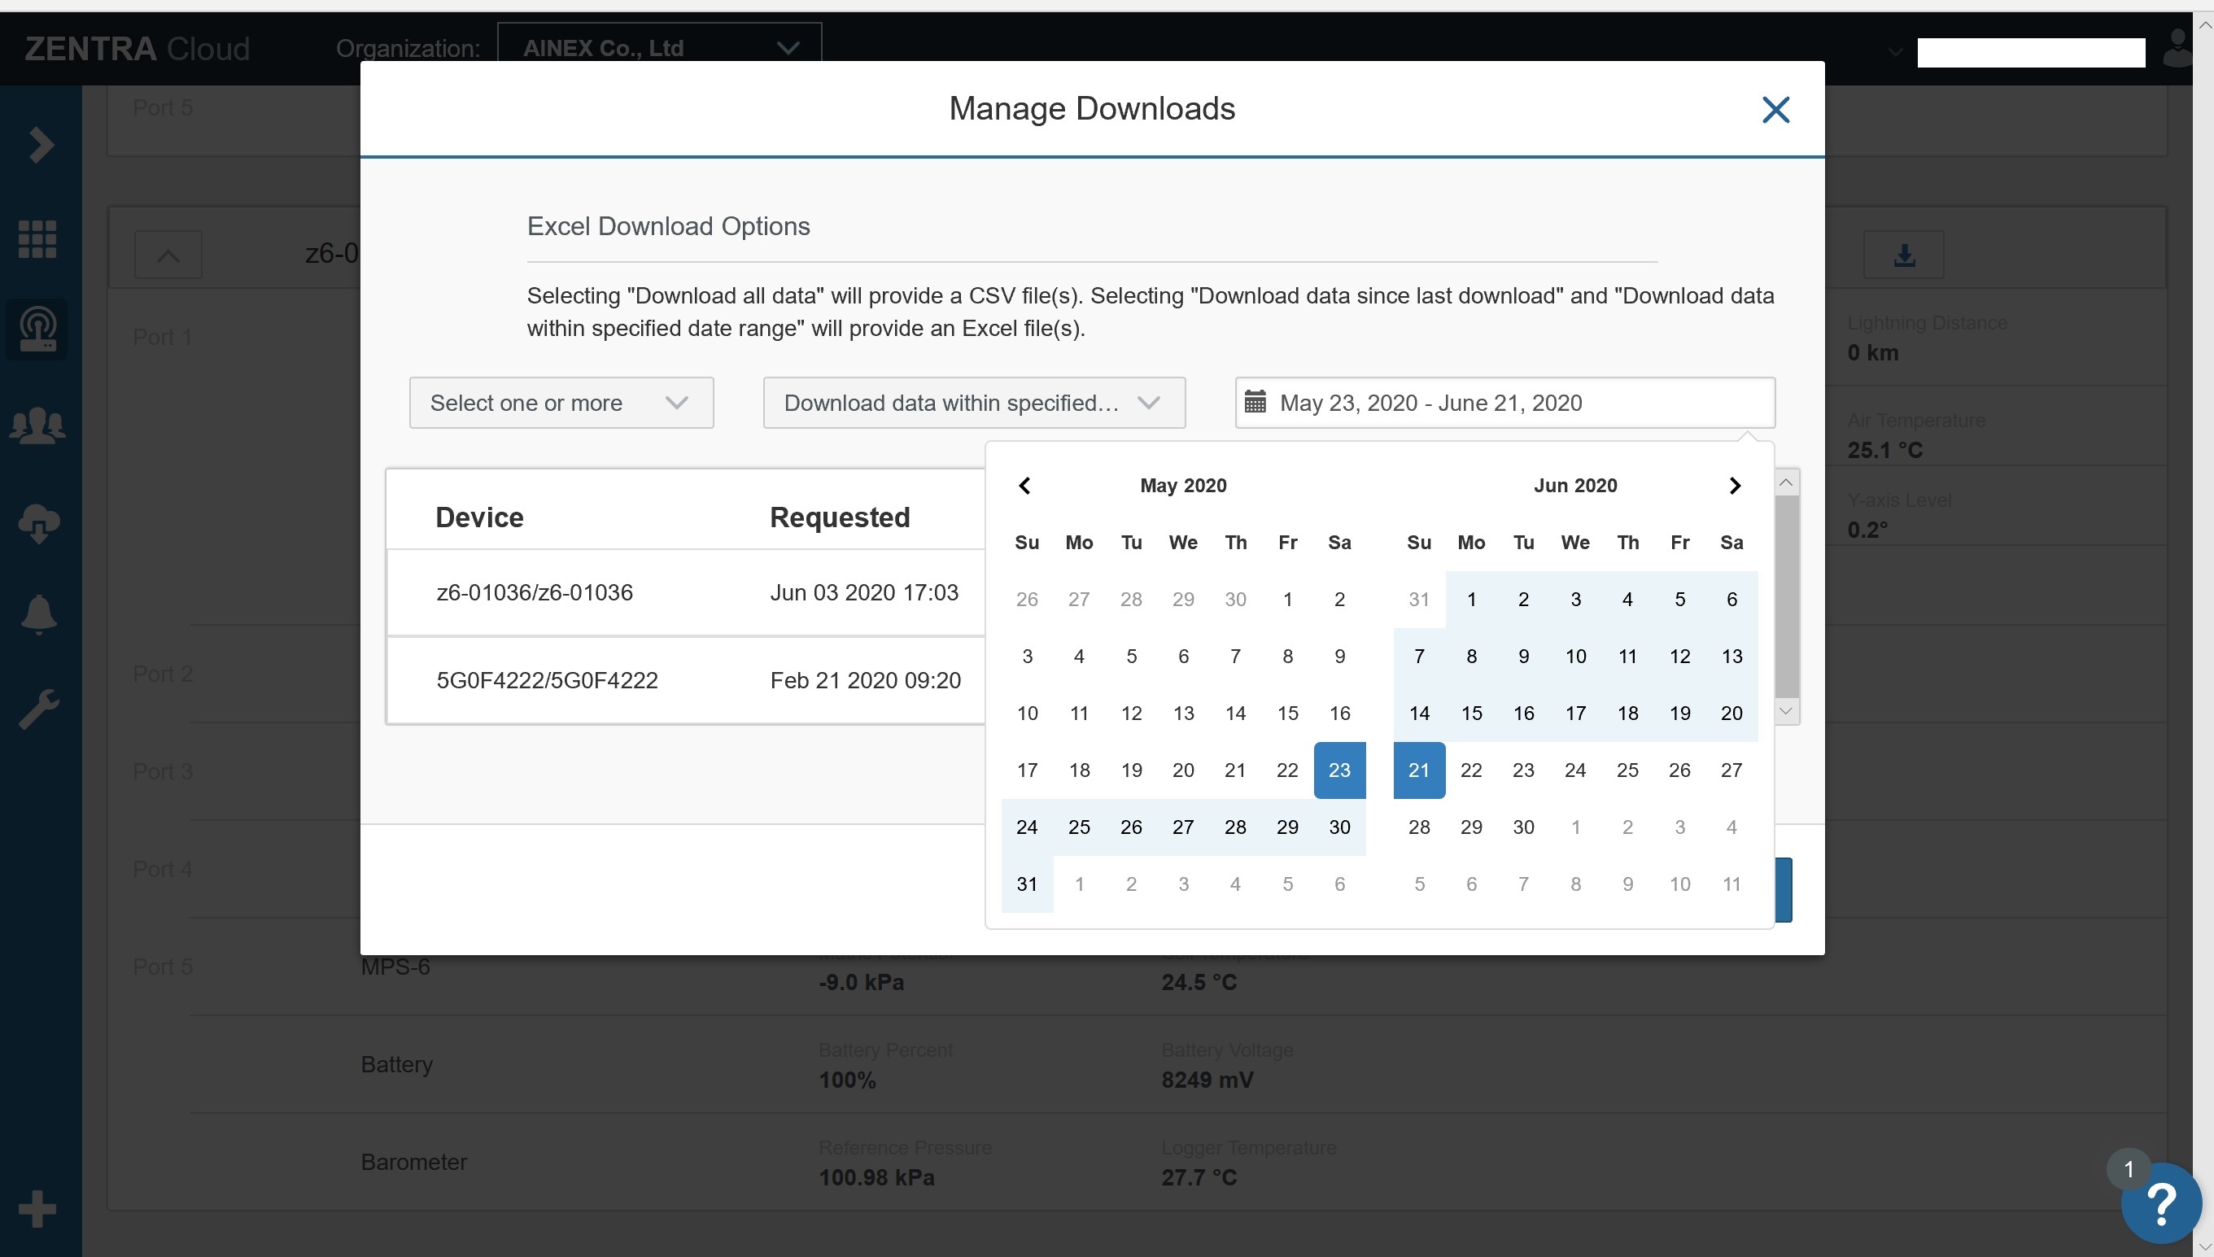Click the Battery row label
Image resolution: width=2214 pixels, height=1257 pixels.
[396, 1064]
